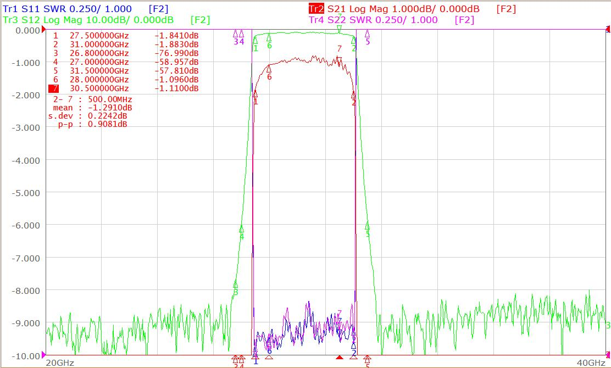Image resolution: width=611 pixels, height=368 pixels.
Task: Click the red reference level triangle at 0.000
Action: point(43,29)
